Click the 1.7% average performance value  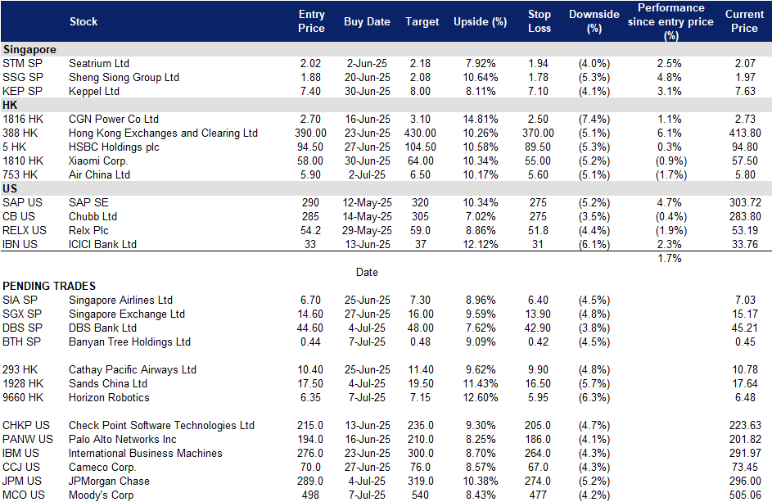point(670,258)
